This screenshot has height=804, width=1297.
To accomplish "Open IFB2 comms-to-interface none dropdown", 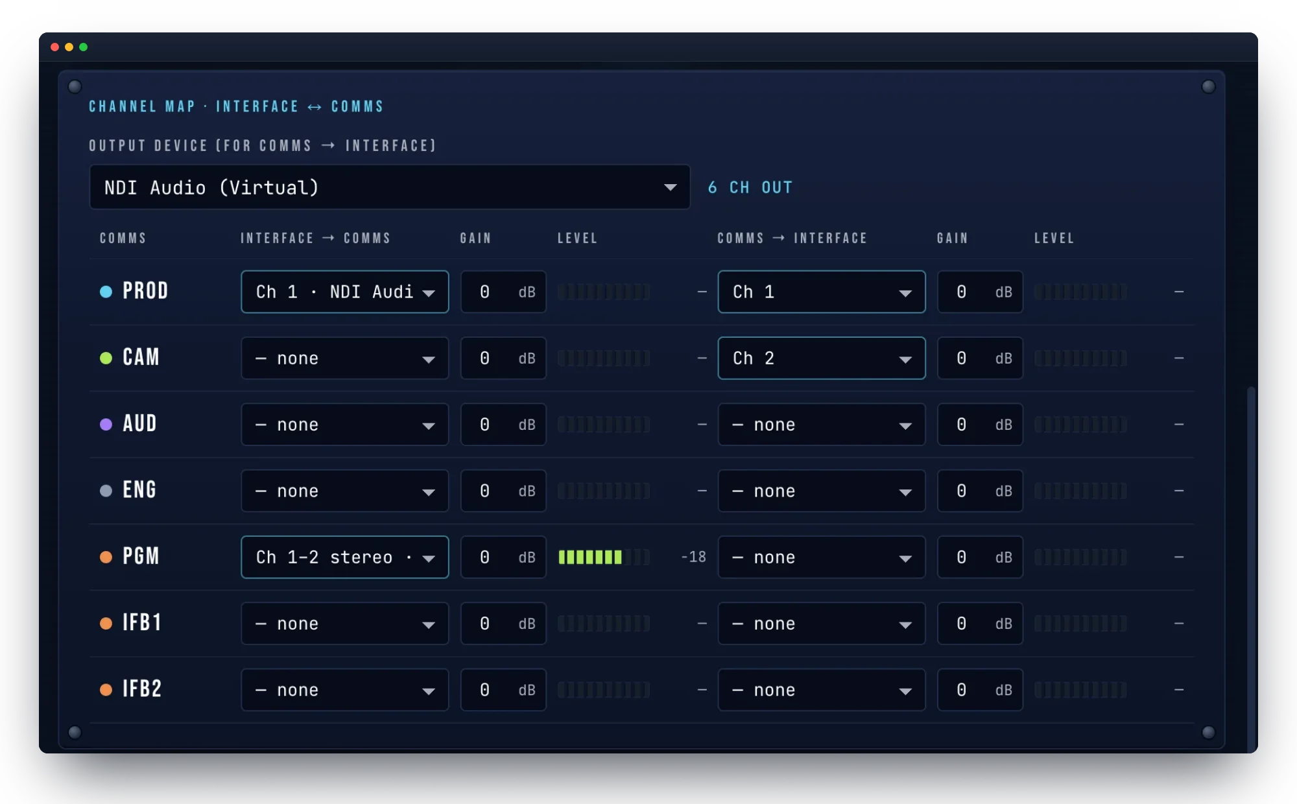I will click(x=822, y=690).
